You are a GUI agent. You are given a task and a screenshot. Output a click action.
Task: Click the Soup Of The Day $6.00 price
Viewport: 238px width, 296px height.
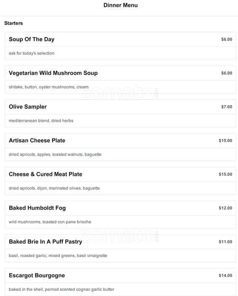[227, 39]
